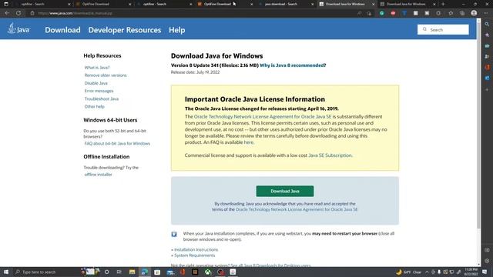Open the FAQ 'here' link
The image size is (493, 277).
coord(248,142)
